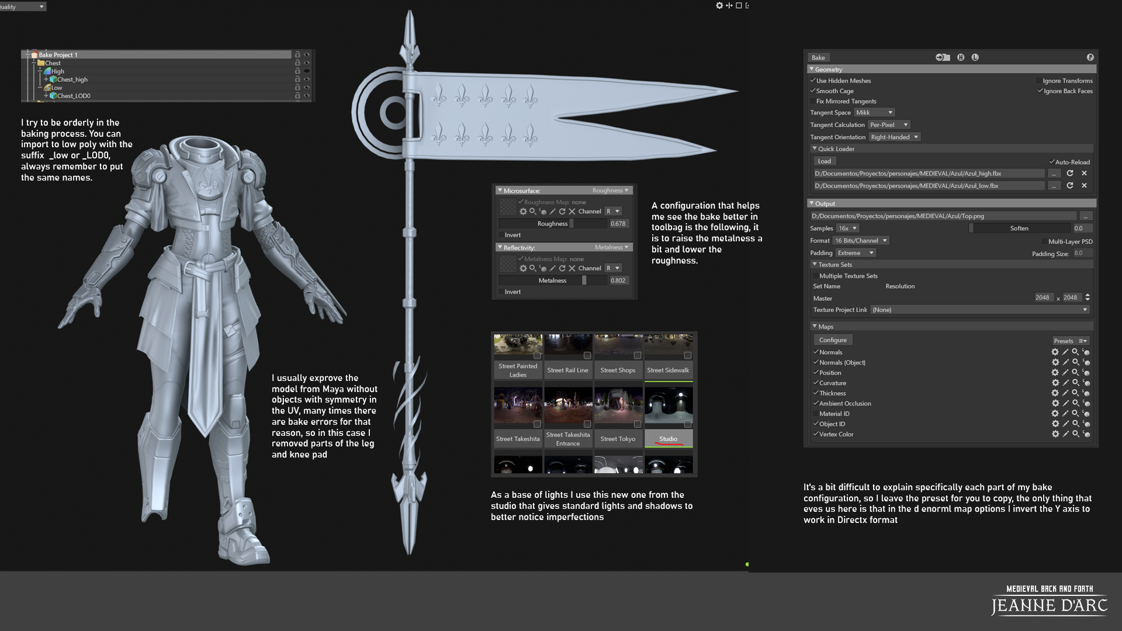The image size is (1122, 631).
Task: Remove the Azul_low.fbx file with its X icon
Action: 1084,186
